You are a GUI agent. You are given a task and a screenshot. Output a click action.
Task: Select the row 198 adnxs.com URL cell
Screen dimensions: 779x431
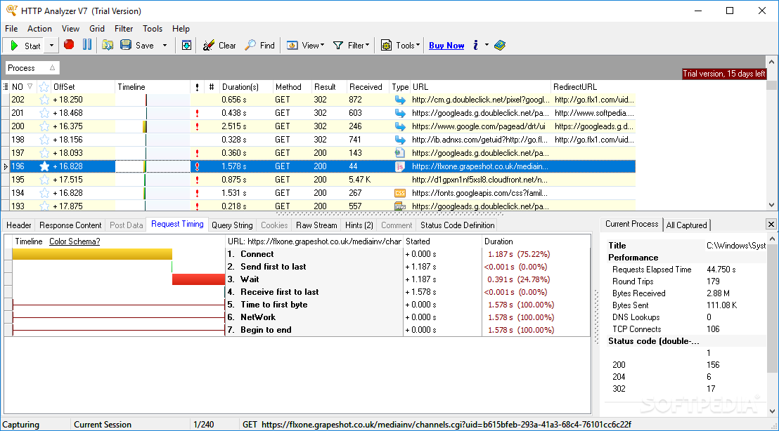pos(480,140)
